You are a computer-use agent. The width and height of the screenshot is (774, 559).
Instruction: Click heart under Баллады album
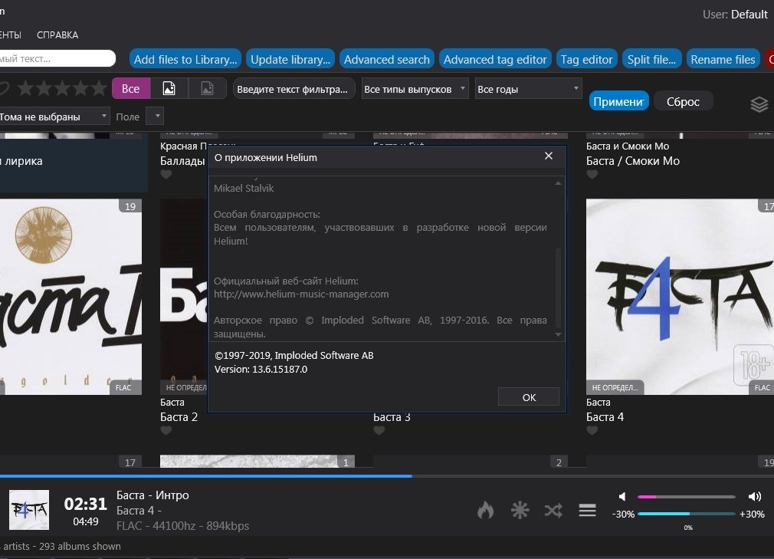[x=166, y=174]
